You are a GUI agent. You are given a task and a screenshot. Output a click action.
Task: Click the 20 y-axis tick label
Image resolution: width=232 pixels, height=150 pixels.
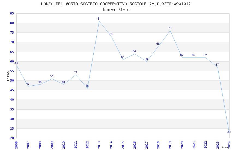pyautogui.click(x=12, y=138)
